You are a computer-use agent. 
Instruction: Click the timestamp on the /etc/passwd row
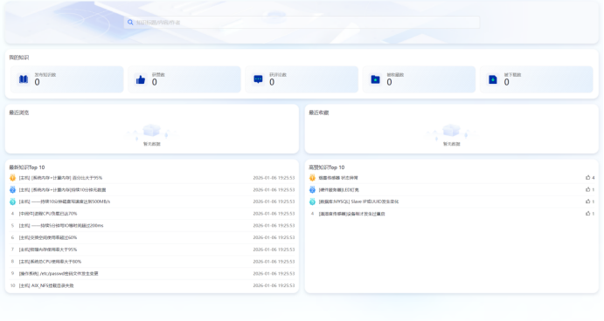274,273
